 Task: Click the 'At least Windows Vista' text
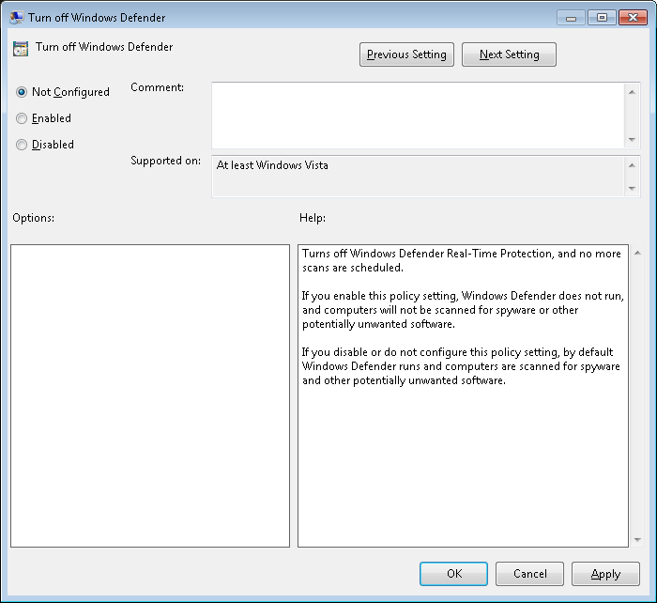pos(272,165)
